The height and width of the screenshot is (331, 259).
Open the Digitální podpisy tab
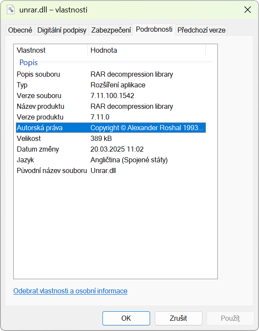tap(62, 30)
